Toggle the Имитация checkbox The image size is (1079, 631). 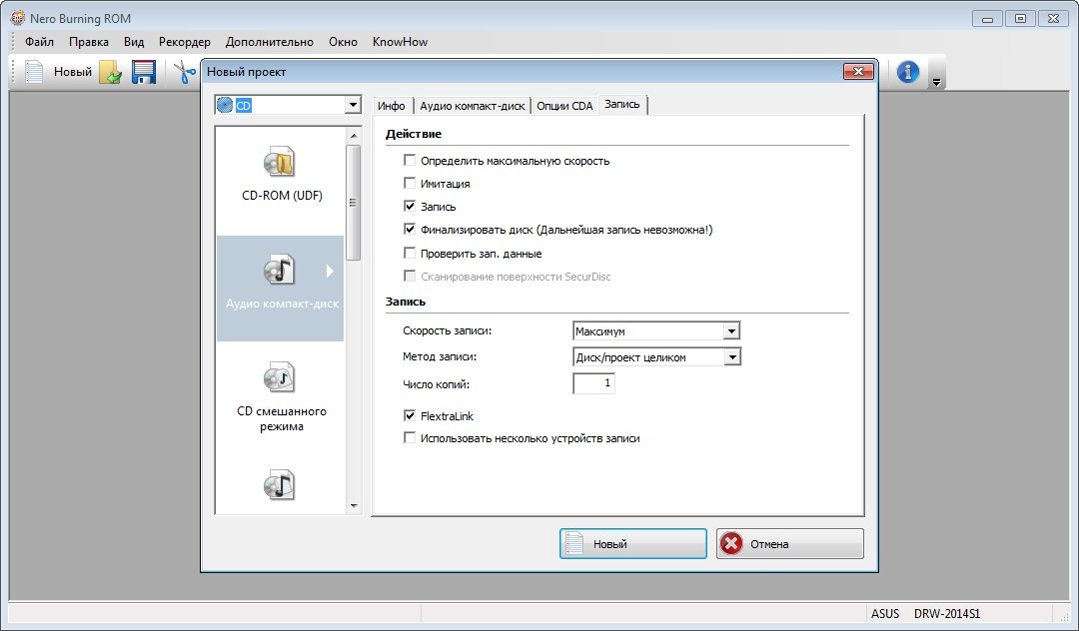coord(410,184)
